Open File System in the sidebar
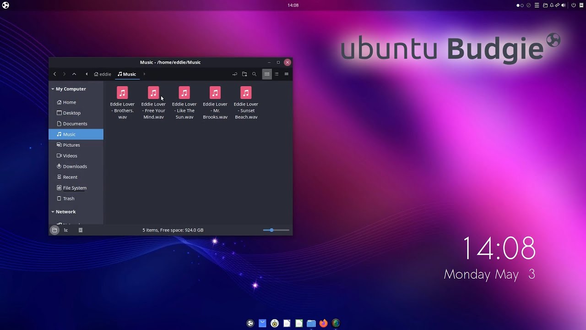The height and width of the screenshot is (330, 586). tap(76, 188)
